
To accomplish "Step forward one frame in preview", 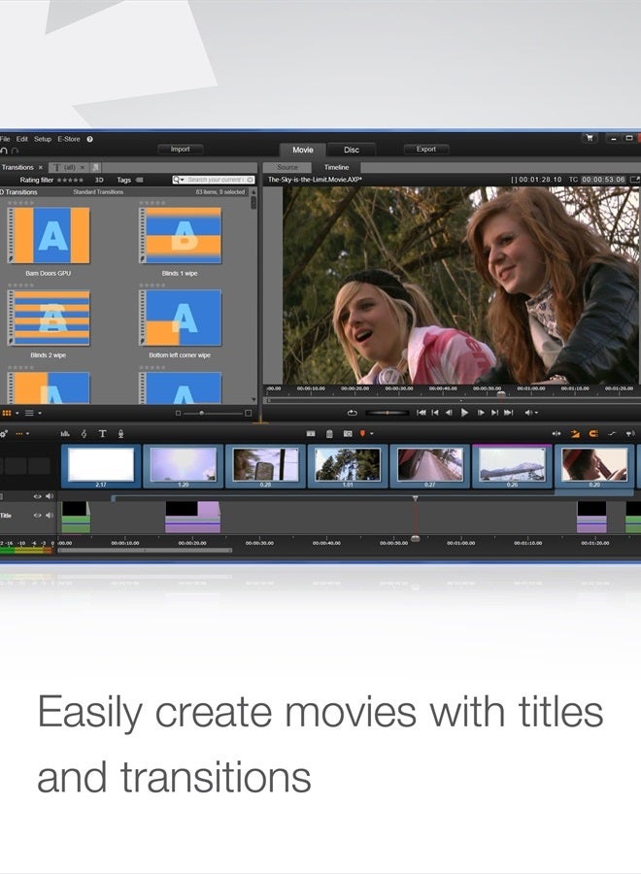I will point(480,413).
